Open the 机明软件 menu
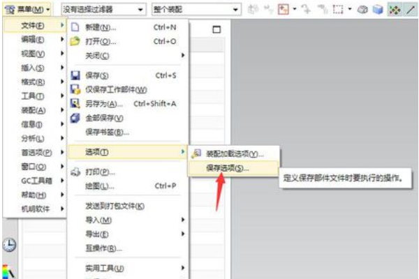The image size is (419, 279). tap(35, 209)
